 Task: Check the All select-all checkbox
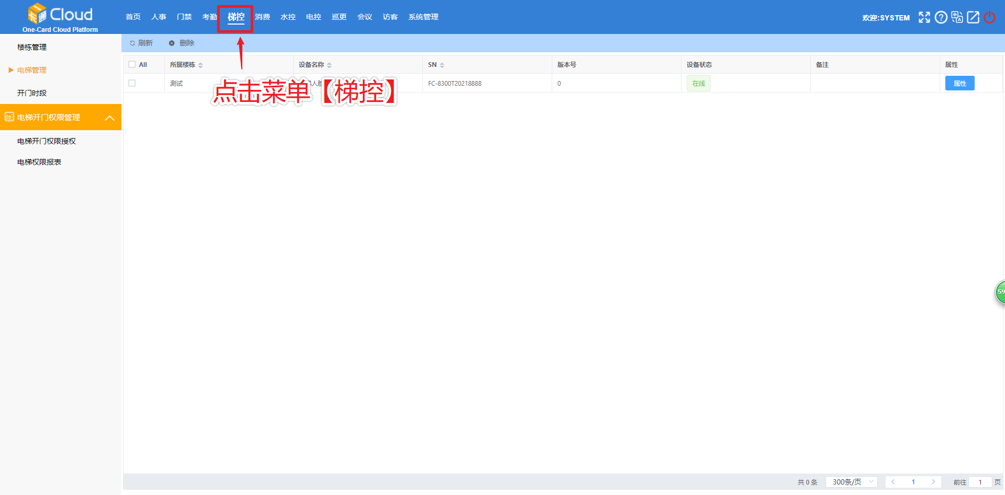(x=132, y=65)
